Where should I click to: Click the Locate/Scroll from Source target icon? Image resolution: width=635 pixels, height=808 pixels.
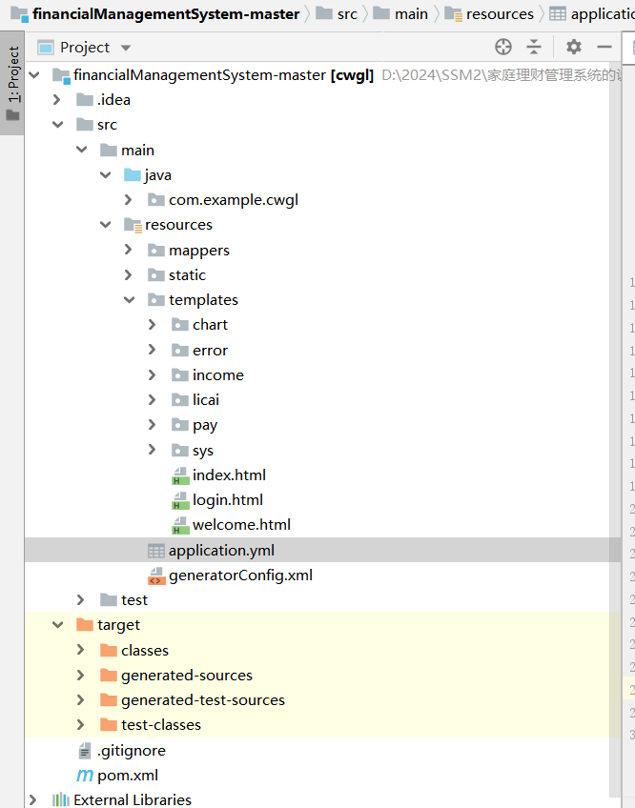click(503, 47)
